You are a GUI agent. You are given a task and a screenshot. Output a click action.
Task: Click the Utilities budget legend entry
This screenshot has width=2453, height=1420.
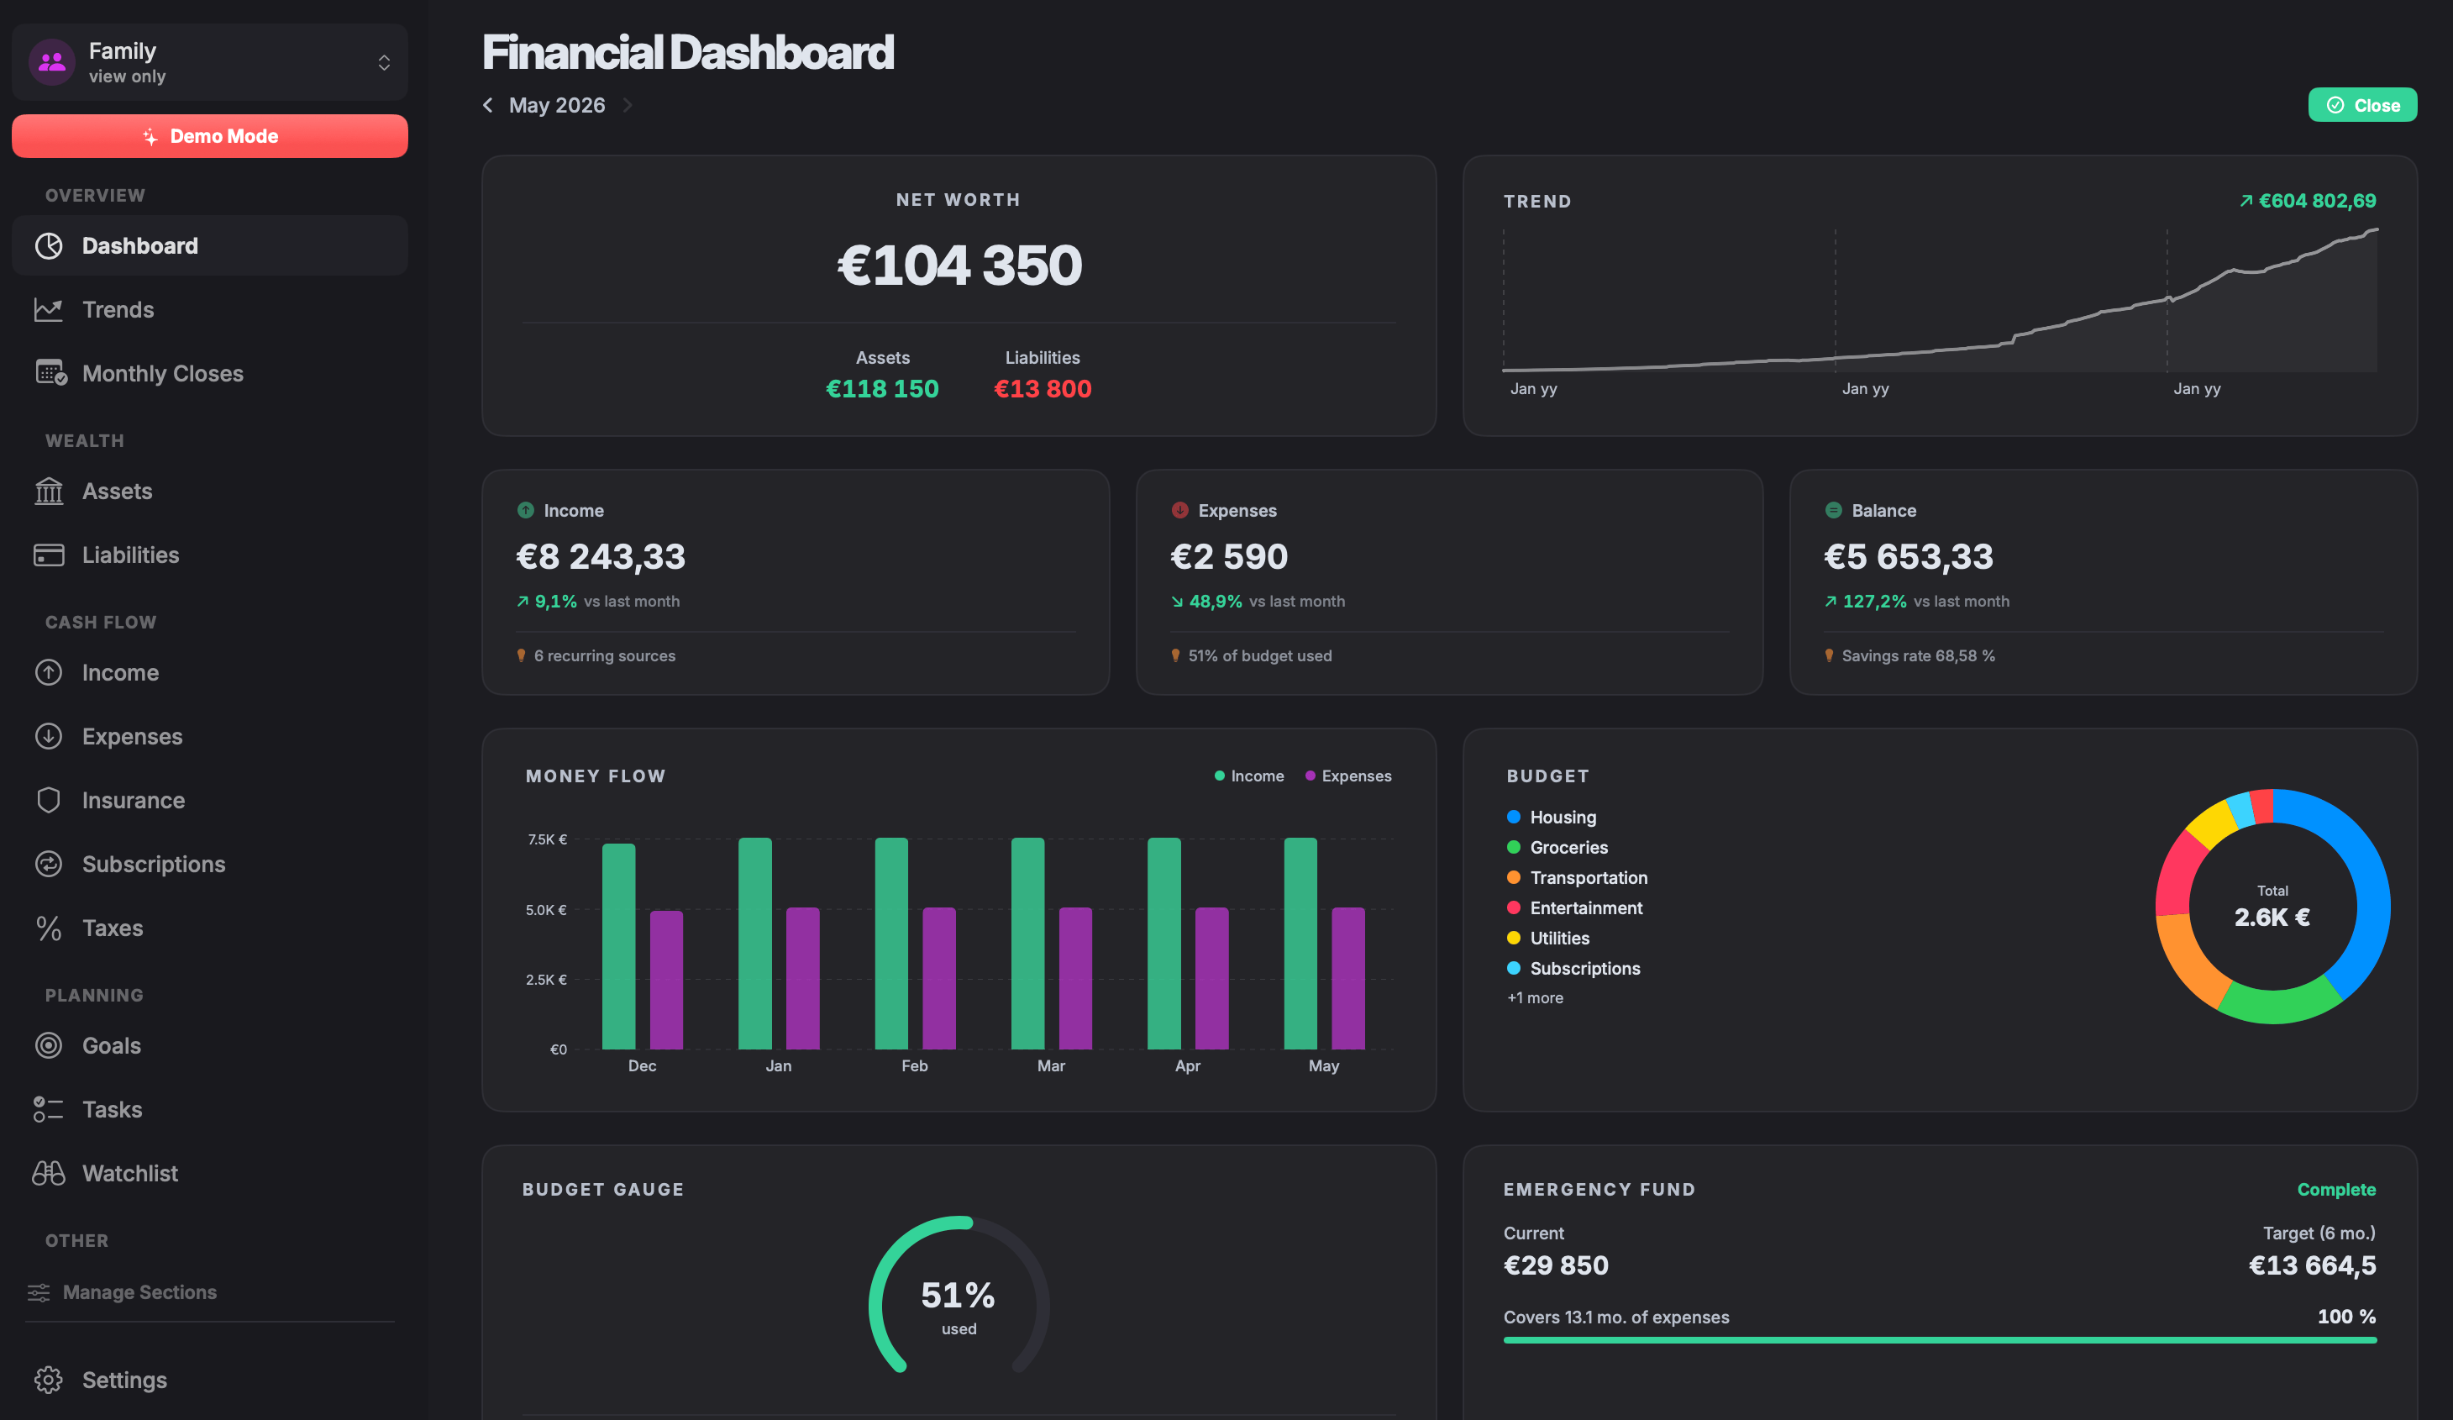pyautogui.click(x=1547, y=938)
